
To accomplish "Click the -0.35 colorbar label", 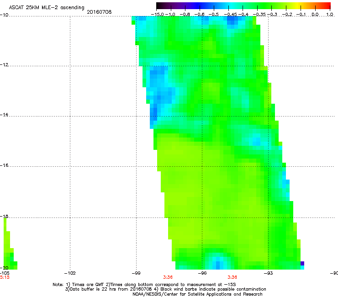I will click(259, 15).
